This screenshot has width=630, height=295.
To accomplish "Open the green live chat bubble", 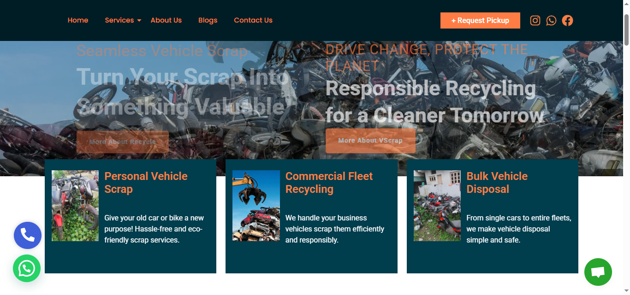I will (598, 272).
